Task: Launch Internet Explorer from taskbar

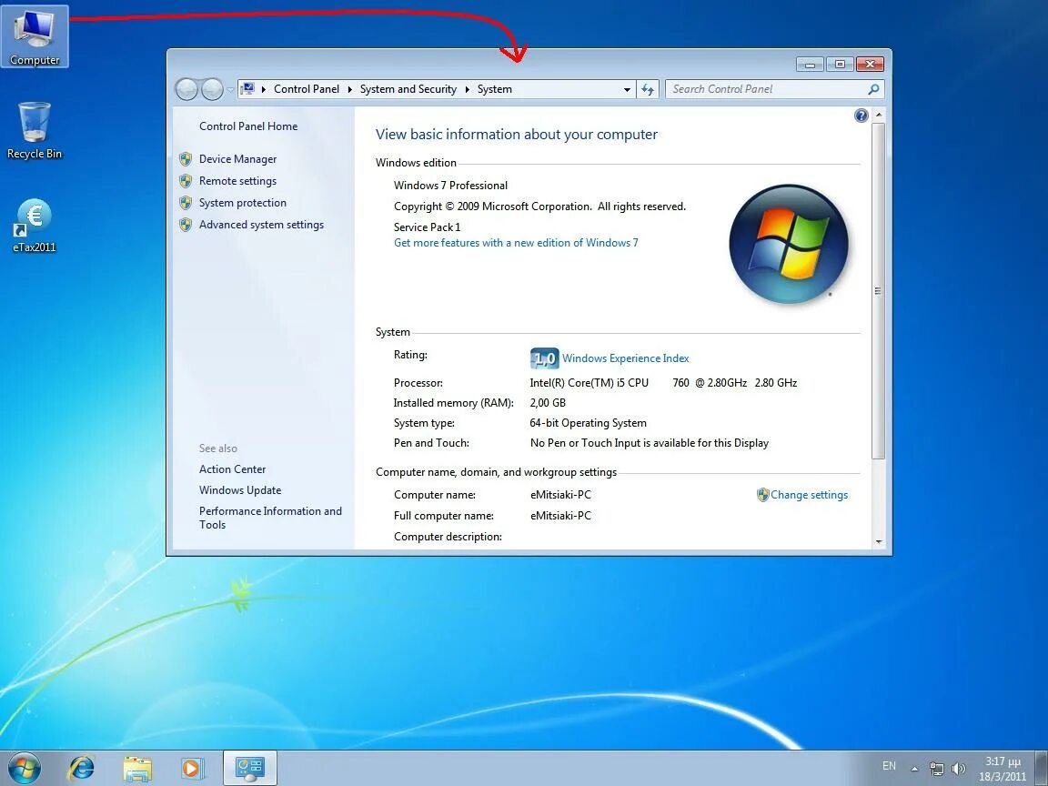Action: pos(82,768)
